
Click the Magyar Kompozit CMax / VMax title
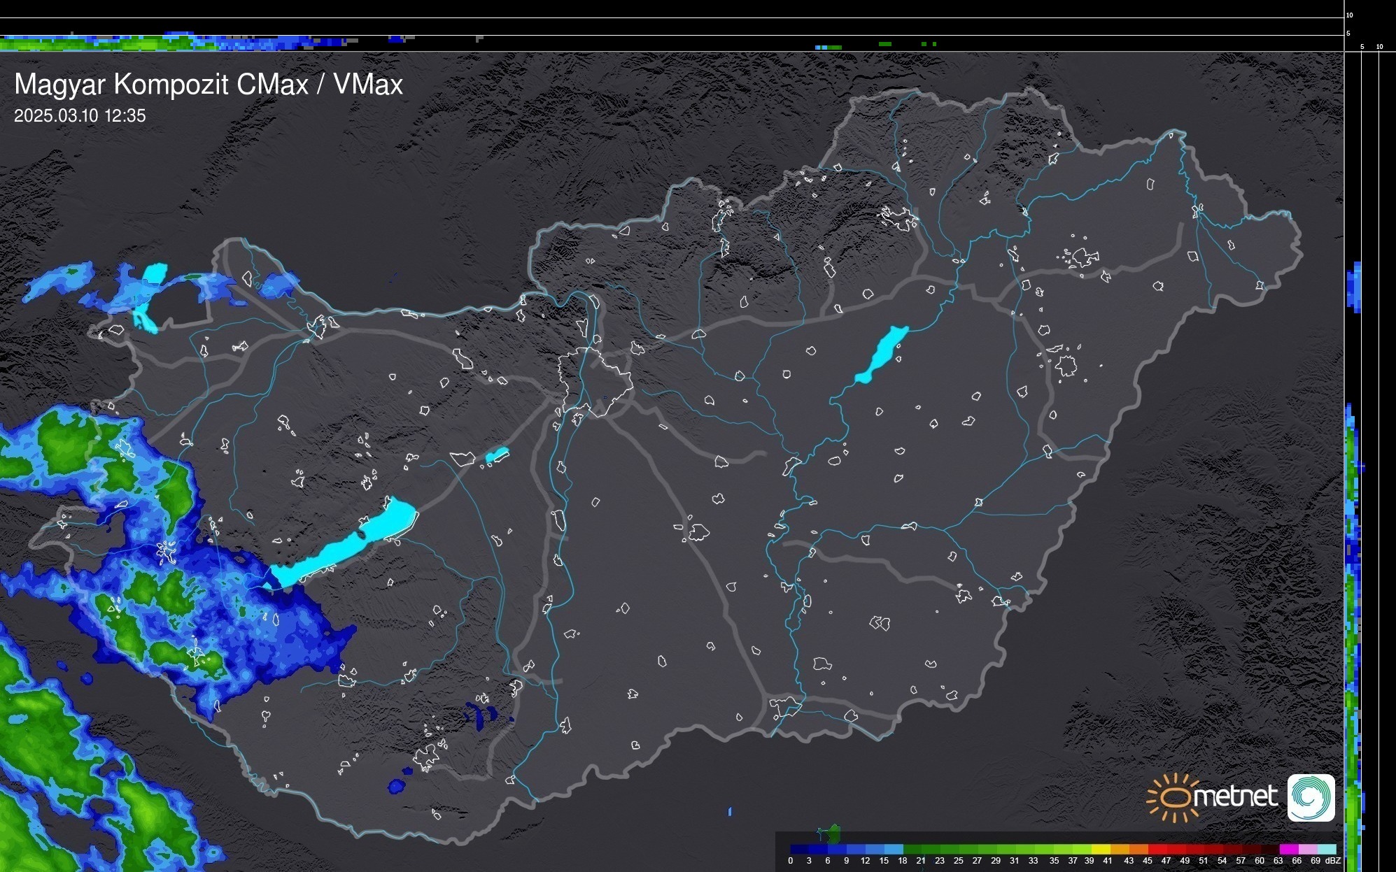(209, 85)
